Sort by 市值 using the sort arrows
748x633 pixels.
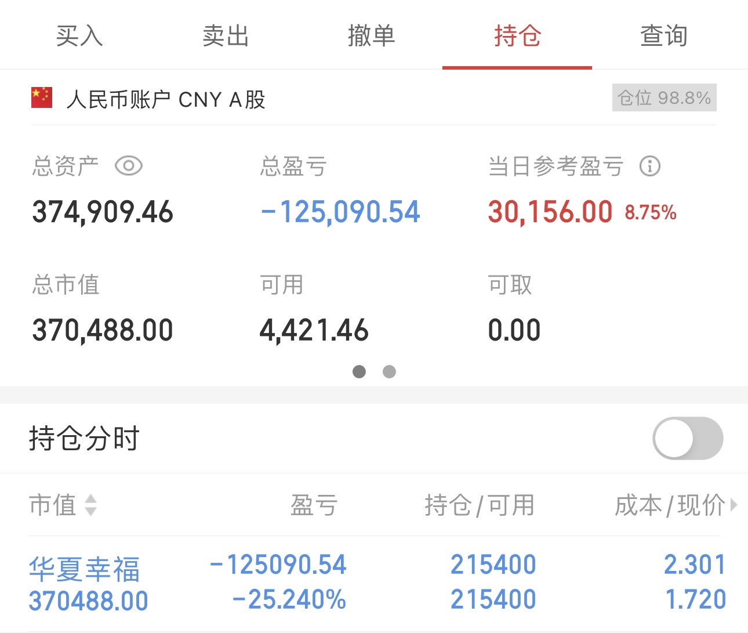coord(90,505)
